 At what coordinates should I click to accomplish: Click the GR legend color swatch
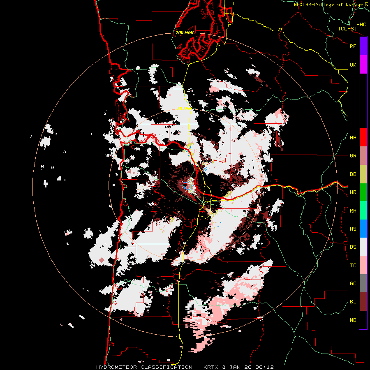click(x=363, y=156)
